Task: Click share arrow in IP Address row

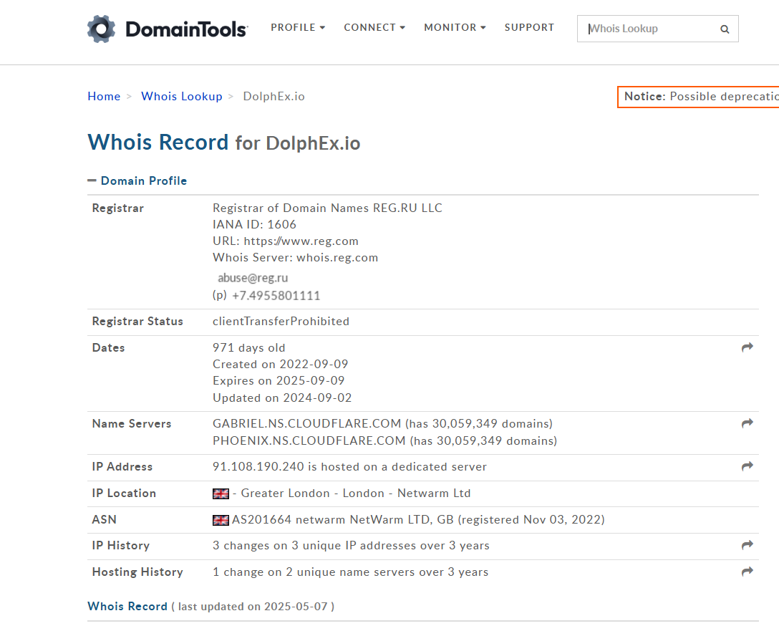Action: coord(747,466)
